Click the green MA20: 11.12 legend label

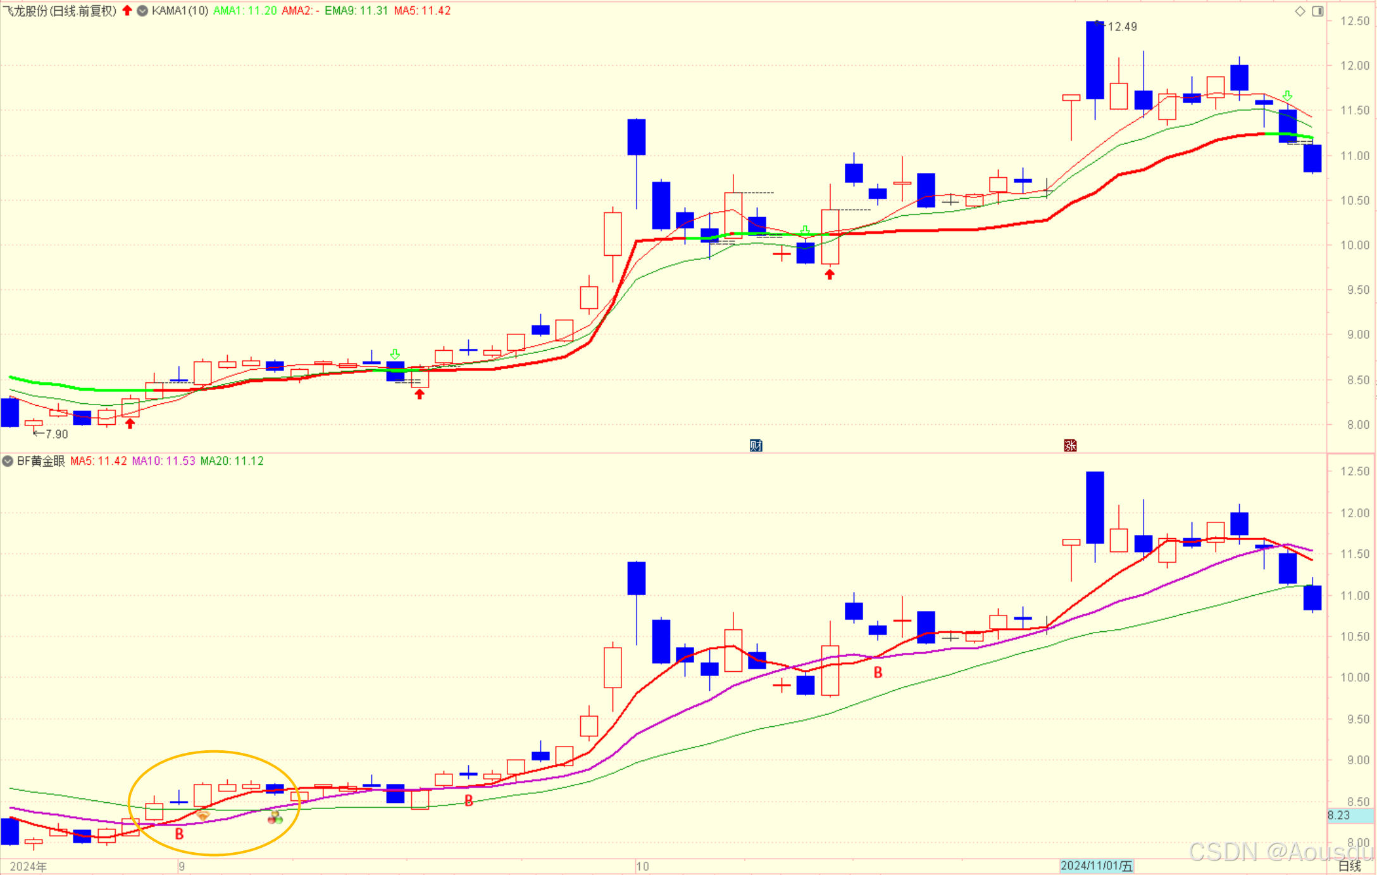click(x=232, y=461)
